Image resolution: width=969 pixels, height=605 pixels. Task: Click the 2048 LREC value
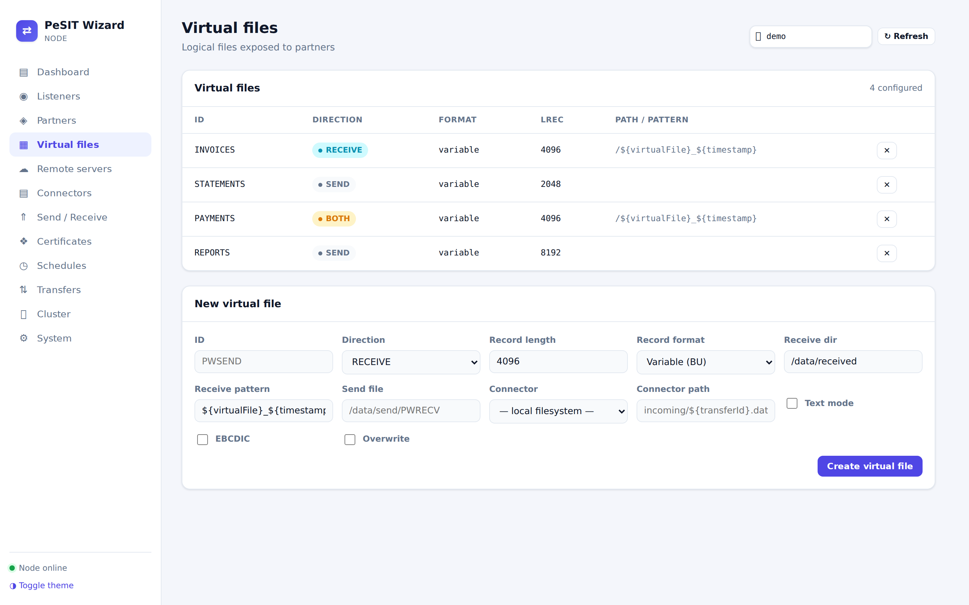(x=550, y=185)
